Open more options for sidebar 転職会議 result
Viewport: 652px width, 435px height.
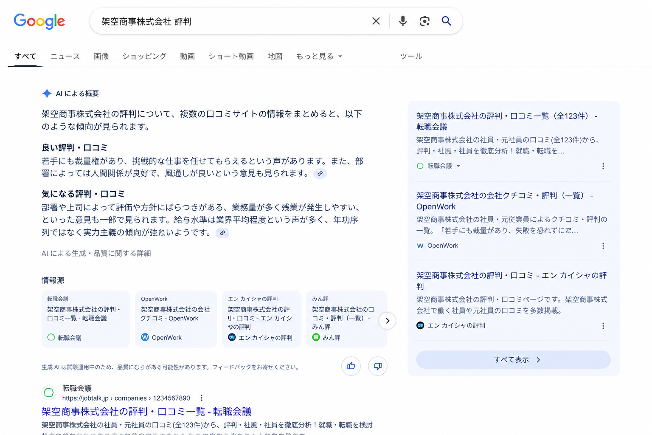click(603, 166)
